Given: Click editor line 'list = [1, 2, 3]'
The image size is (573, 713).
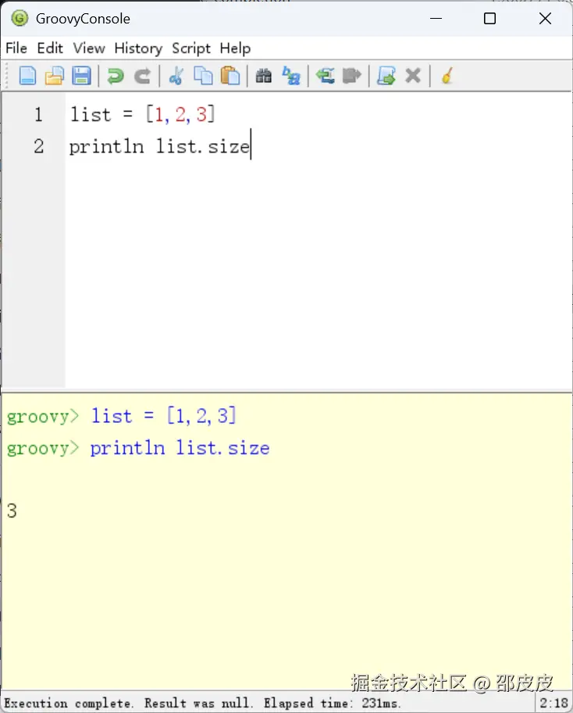Looking at the screenshot, I should pyautogui.click(x=143, y=114).
